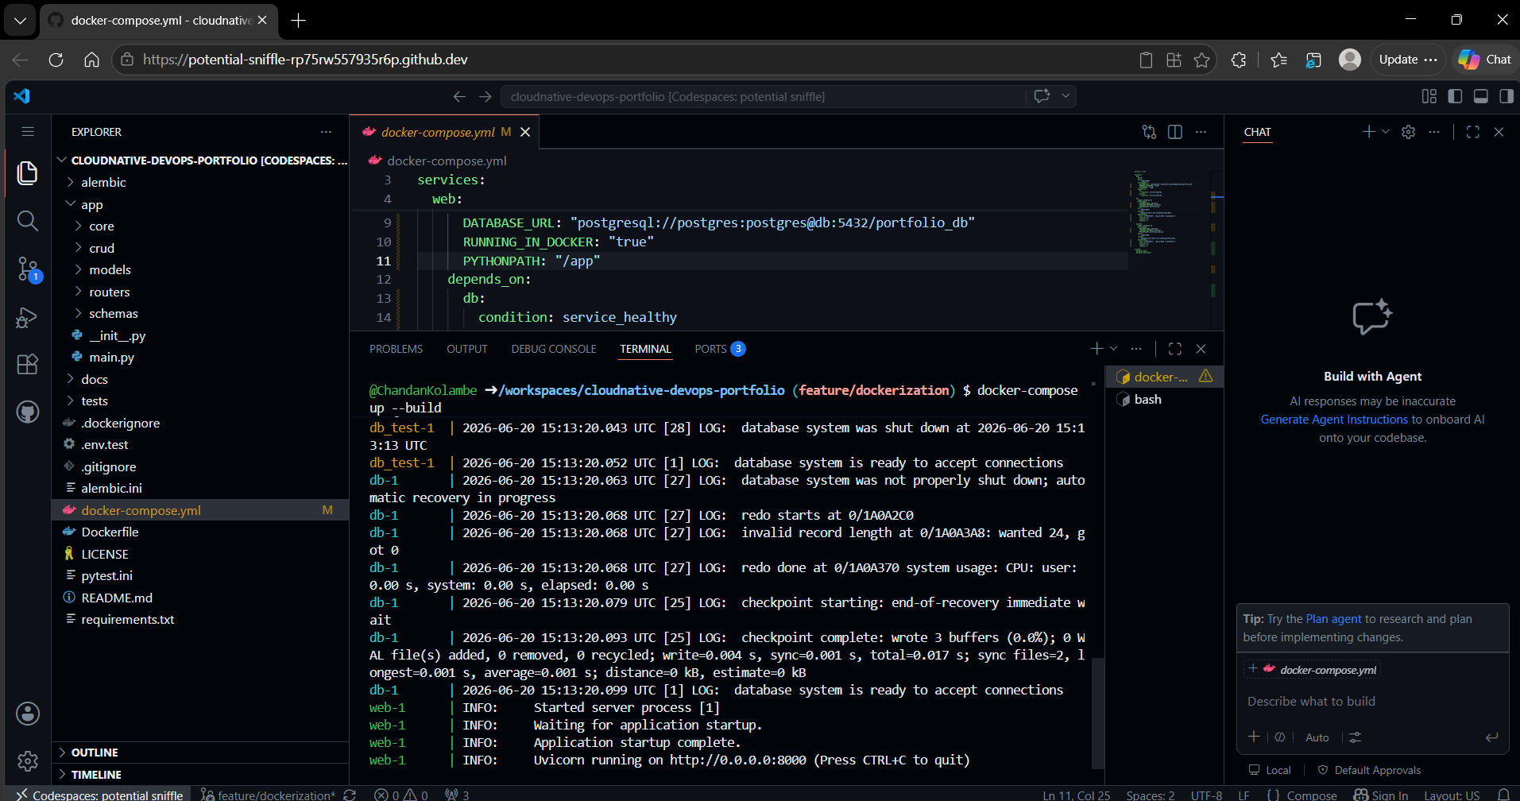The width and height of the screenshot is (1520, 801).
Task: Switch to the OUTPUT tab
Action: [467, 349]
